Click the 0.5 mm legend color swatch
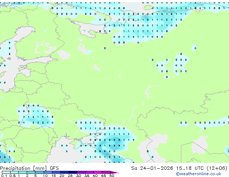 click(14, 172)
